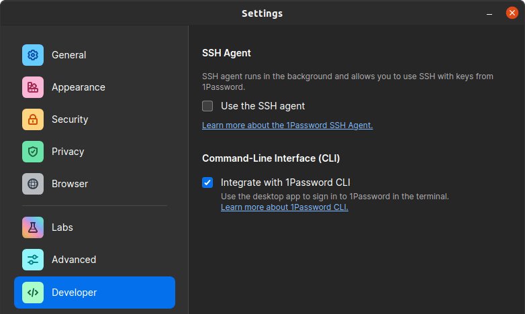Go to Security settings label
The width and height of the screenshot is (525, 314).
tap(70, 119)
